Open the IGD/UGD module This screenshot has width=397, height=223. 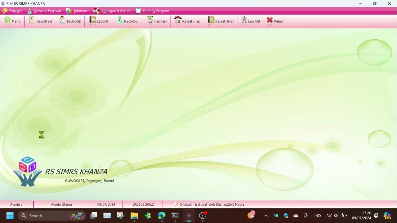coord(70,21)
